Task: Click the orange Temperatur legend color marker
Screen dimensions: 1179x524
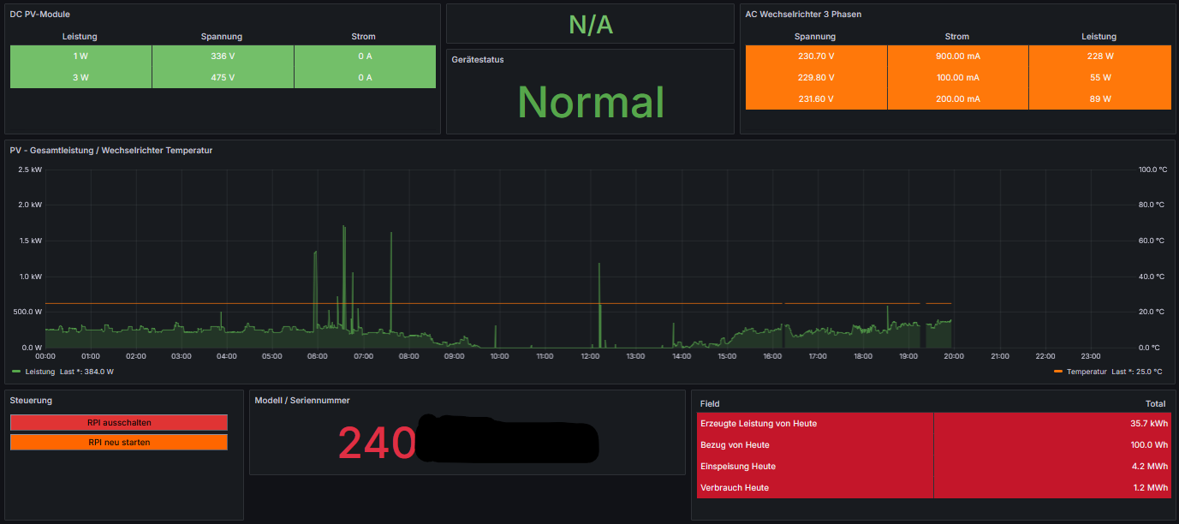Action: coord(1057,372)
